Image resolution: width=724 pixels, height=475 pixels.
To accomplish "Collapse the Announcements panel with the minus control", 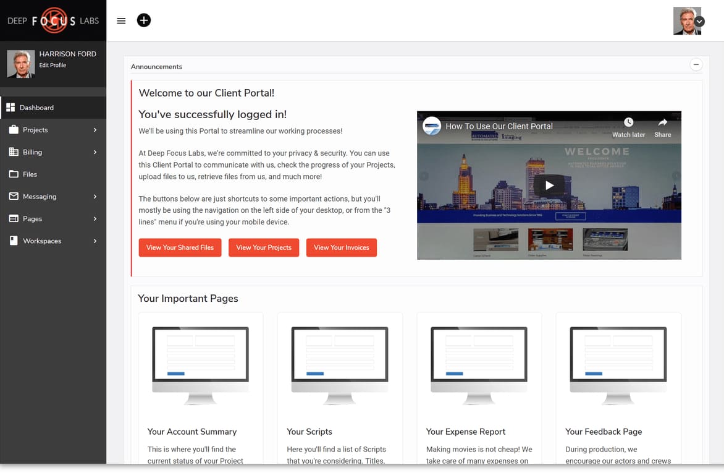I will (x=696, y=64).
